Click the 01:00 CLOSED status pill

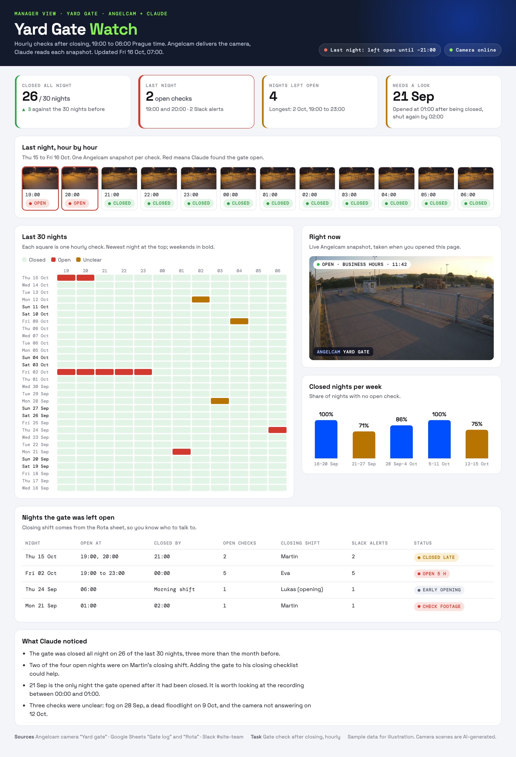(x=278, y=203)
